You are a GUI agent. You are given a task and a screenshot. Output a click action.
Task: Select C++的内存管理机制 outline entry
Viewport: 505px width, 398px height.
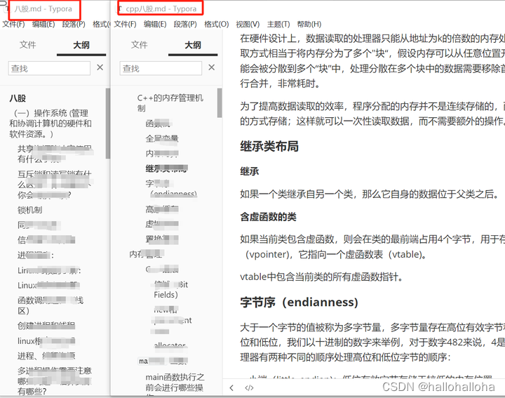pos(170,102)
